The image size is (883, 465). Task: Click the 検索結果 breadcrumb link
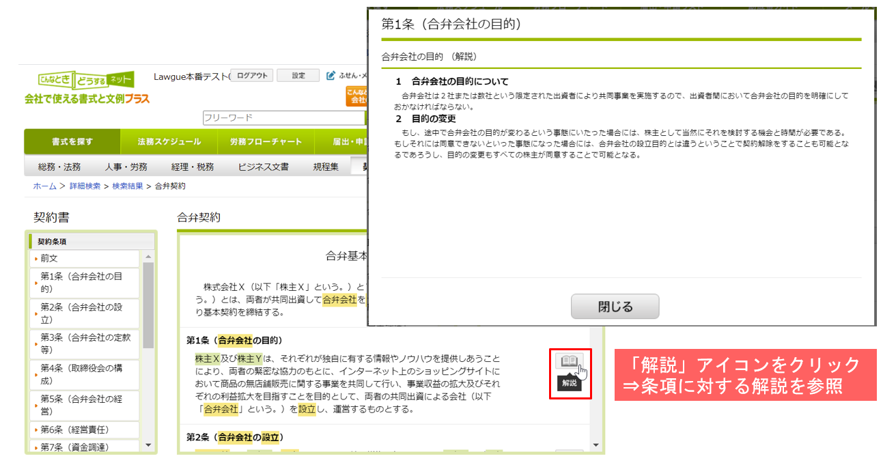click(128, 186)
